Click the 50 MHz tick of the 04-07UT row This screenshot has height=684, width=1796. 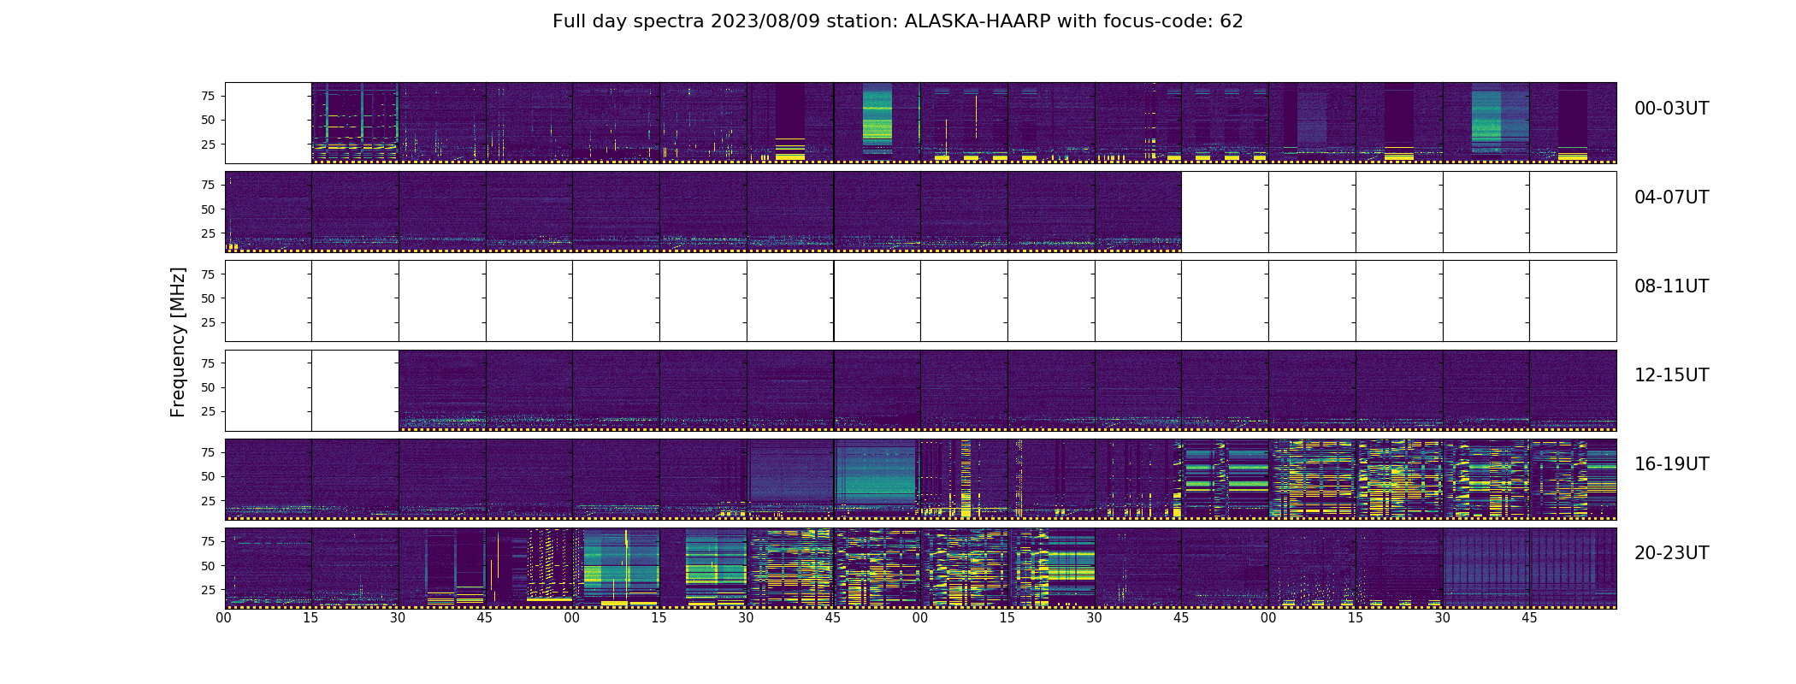tap(208, 209)
